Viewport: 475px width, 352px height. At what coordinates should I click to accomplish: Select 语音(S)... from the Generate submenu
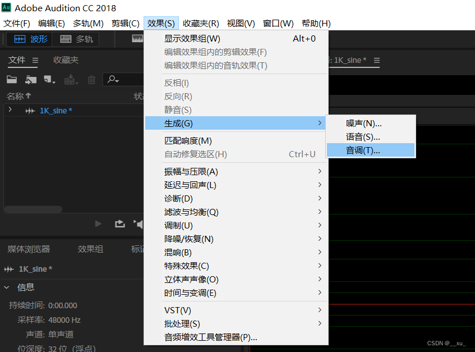[x=371, y=137]
